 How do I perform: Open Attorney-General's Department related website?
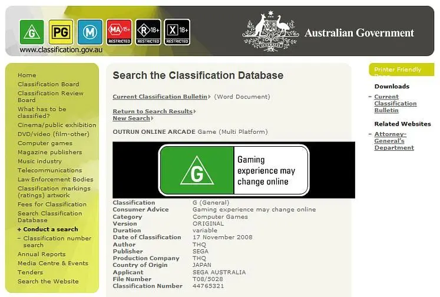(394, 141)
